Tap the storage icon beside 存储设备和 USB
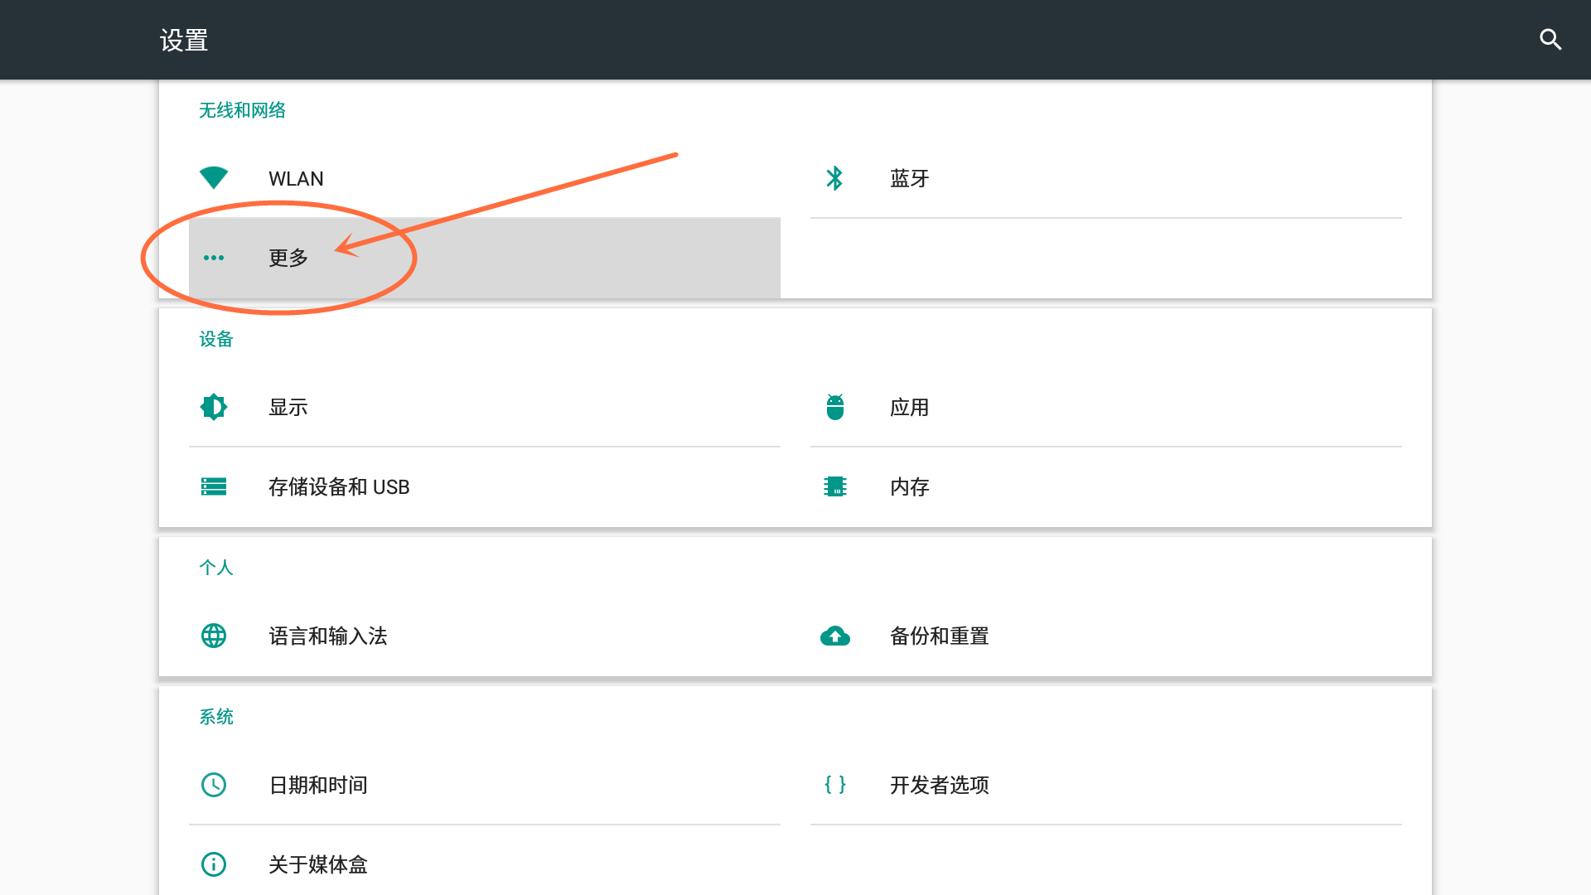 click(x=214, y=486)
